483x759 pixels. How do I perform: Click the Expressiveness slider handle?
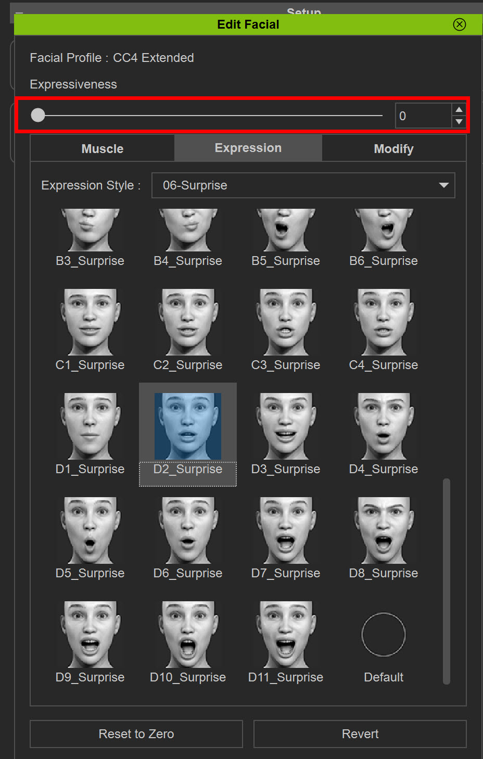[38, 115]
